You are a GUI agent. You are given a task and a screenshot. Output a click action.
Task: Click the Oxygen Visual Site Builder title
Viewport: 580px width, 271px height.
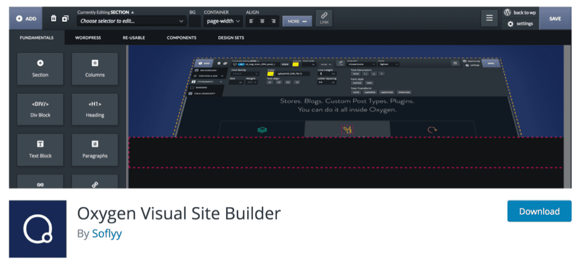(x=179, y=214)
